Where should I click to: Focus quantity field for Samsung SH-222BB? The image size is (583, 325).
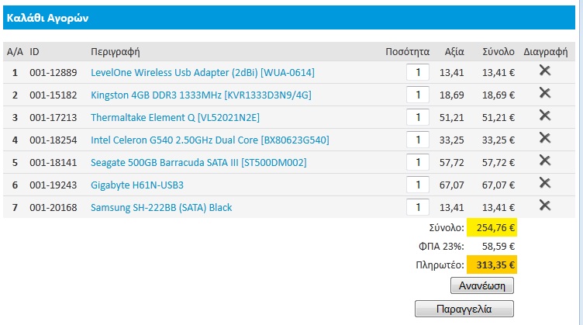click(418, 207)
